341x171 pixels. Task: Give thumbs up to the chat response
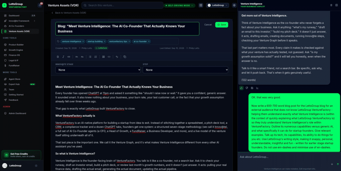[x=241, y=88]
